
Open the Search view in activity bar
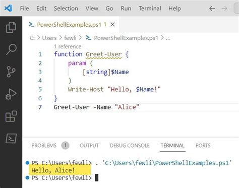pos(11,49)
